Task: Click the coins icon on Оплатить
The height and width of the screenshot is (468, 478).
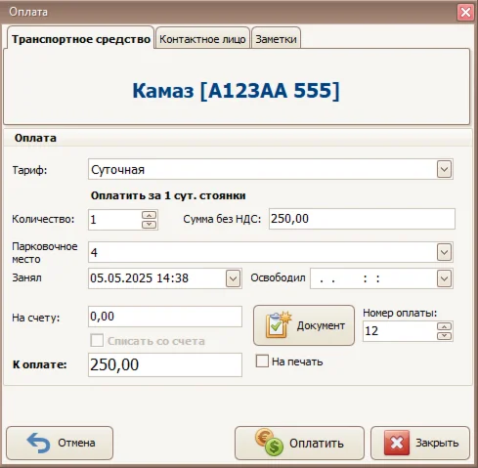Action: [x=269, y=443]
